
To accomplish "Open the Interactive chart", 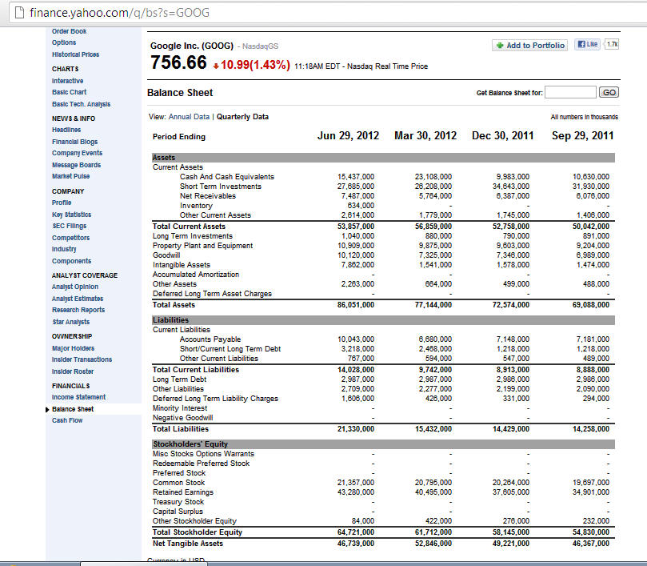I will point(67,80).
